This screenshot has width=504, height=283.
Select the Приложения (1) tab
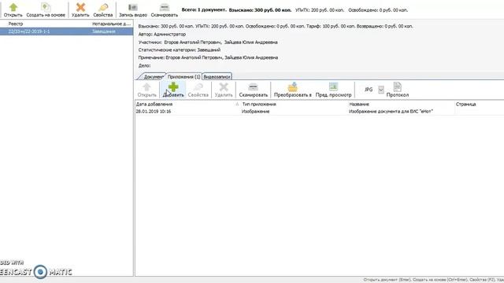(x=183, y=77)
